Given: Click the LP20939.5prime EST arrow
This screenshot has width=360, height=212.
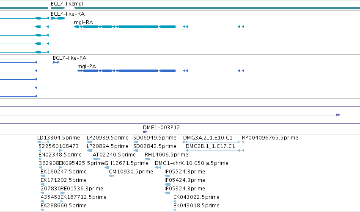Looking at the screenshot, I should click(x=89, y=142).
